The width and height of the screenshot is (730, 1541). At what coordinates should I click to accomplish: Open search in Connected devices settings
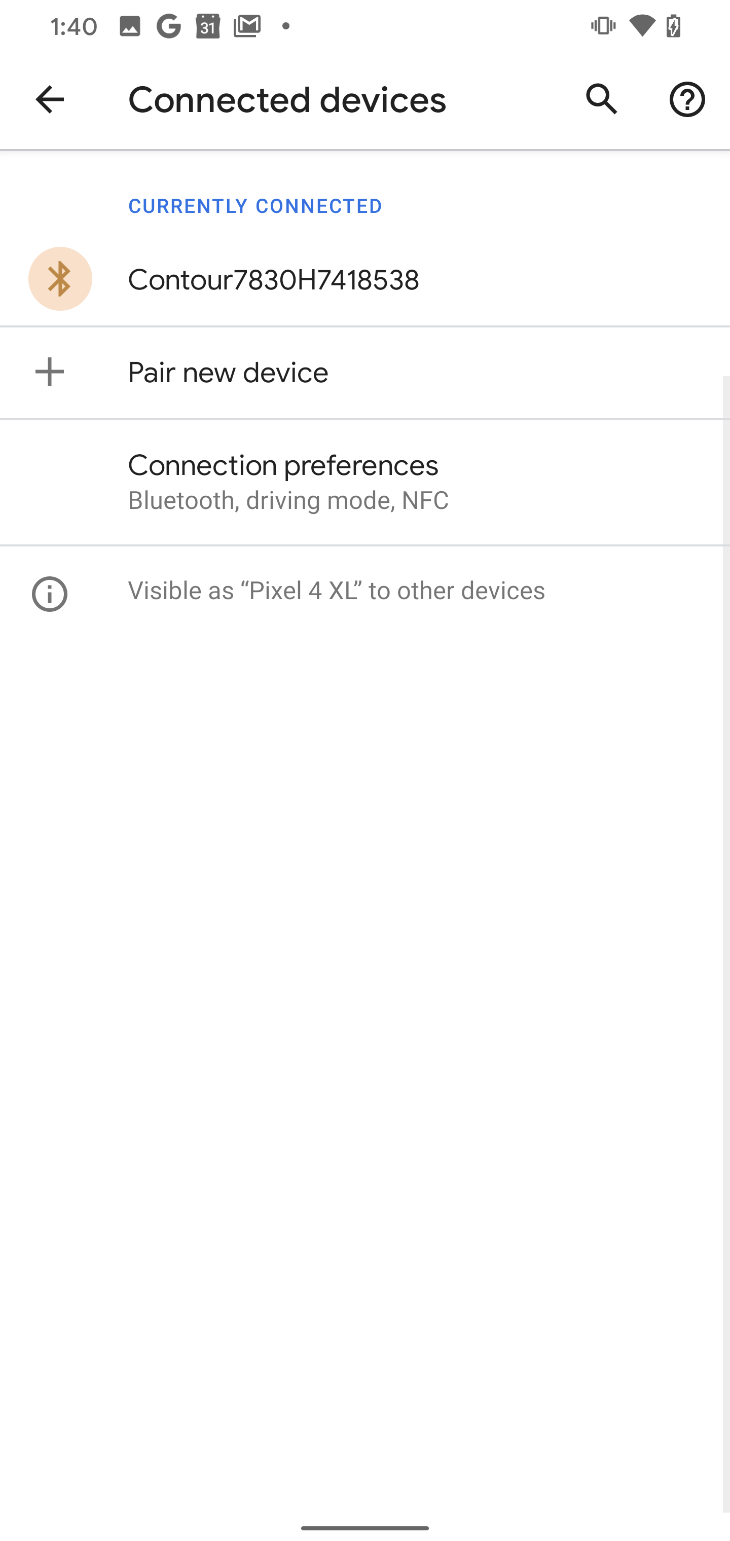point(601,99)
